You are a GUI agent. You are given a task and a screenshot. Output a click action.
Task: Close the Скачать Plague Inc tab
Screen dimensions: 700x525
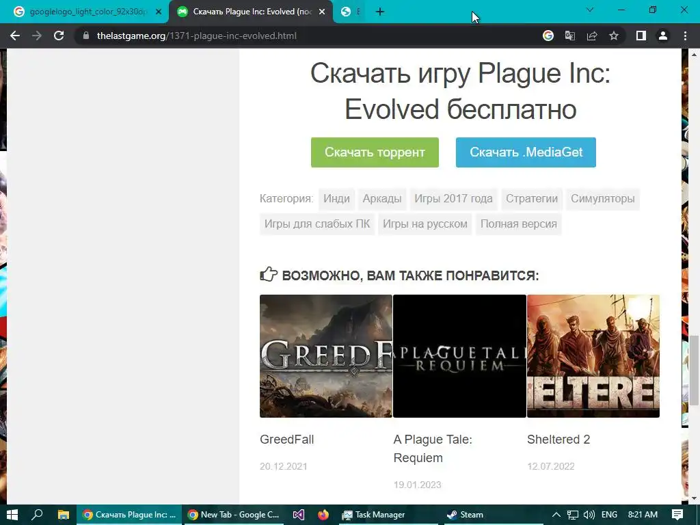tap(322, 12)
